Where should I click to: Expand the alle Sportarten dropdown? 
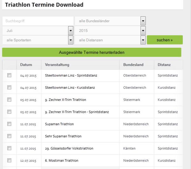(38, 40)
